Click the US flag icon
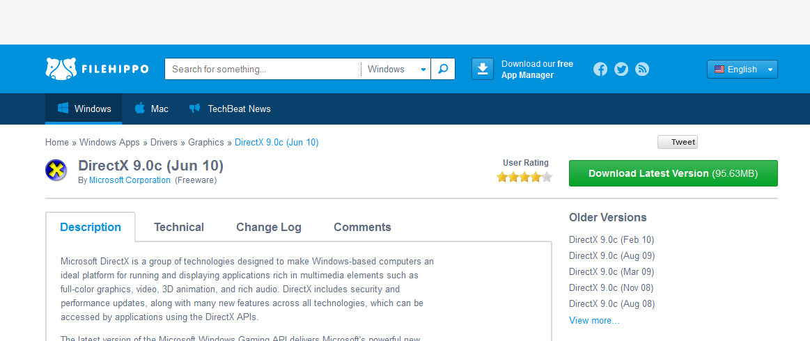This screenshot has height=341, width=810. (719, 69)
